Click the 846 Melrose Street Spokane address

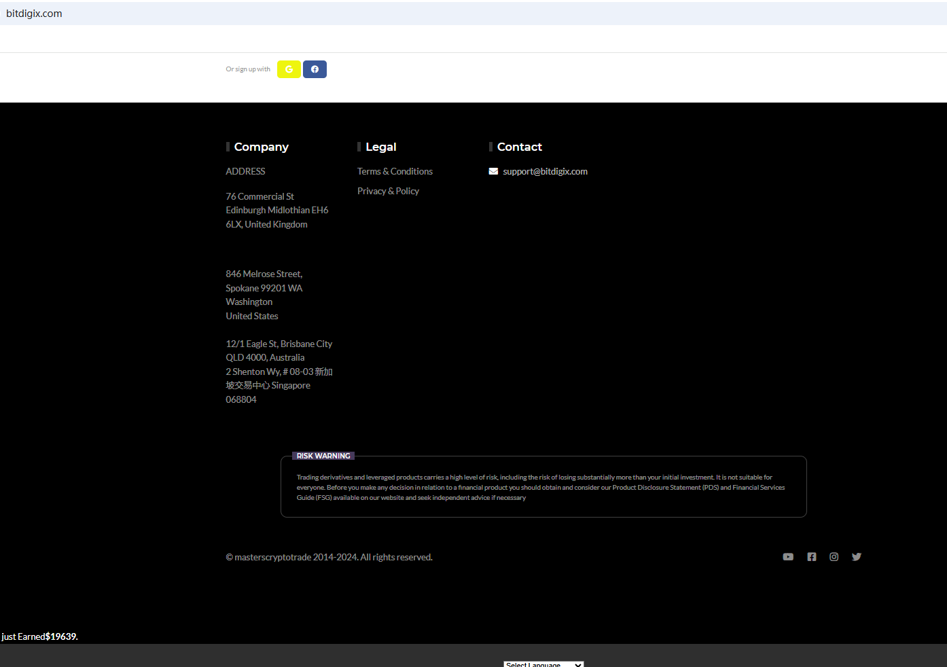tap(264, 295)
